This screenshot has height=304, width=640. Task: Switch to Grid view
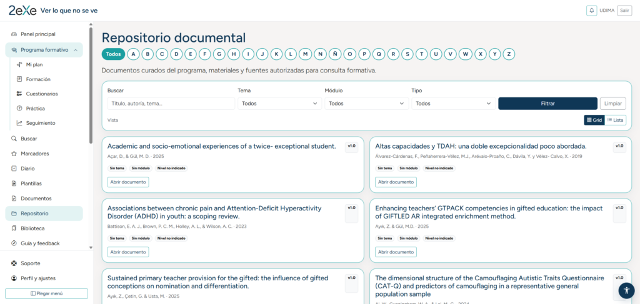tap(594, 120)
